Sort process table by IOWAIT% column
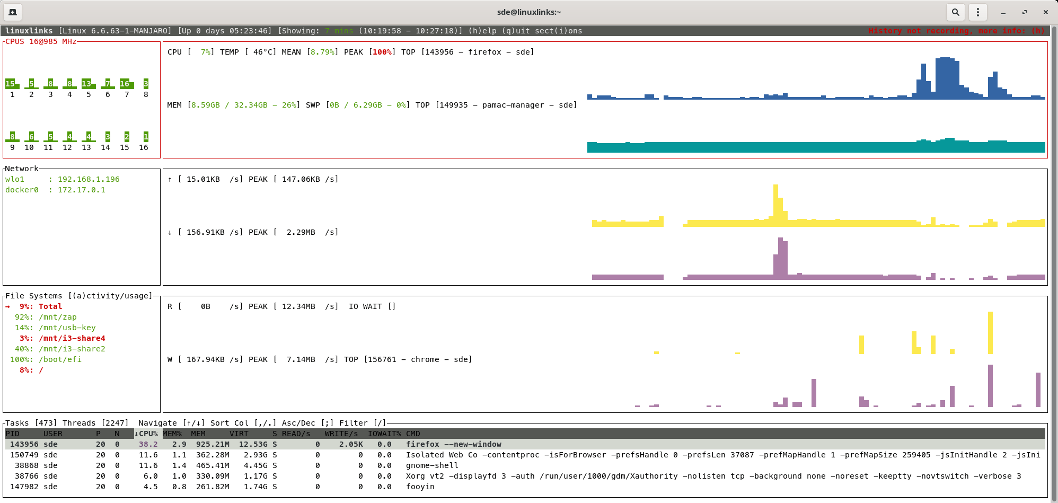Image resolution: width=1058 pixels, height=503 pixels. pyautogui.click(x=384, y=434)
